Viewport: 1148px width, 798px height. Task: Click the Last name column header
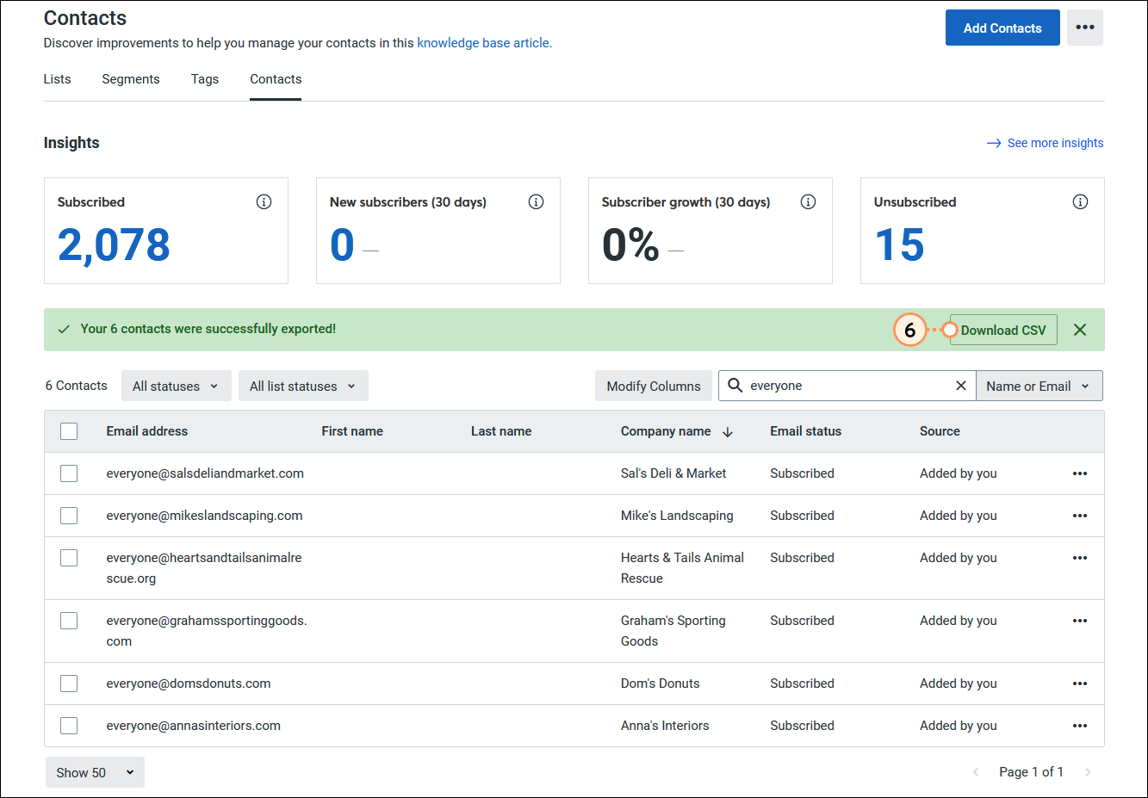501,431
